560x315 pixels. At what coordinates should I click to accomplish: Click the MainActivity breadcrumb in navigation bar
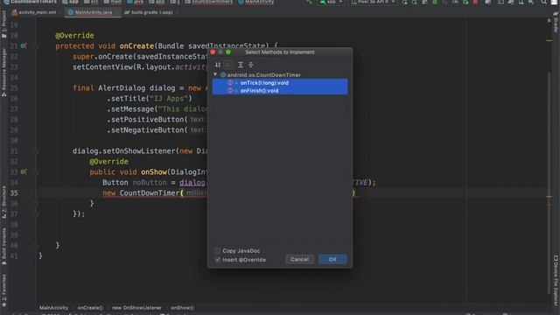point(256,2)
